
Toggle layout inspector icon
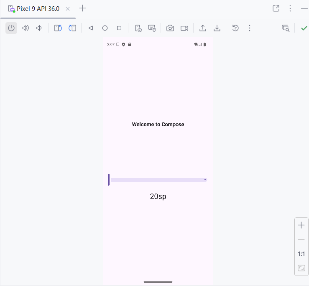(285, 28)
